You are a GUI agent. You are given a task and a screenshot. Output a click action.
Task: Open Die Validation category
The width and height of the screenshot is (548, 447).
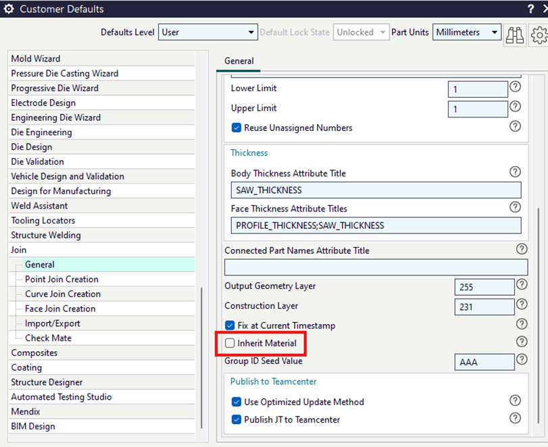point(102,161)
